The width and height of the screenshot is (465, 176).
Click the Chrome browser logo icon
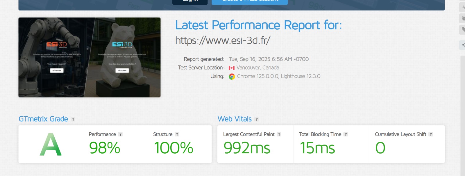coord(232,77)
